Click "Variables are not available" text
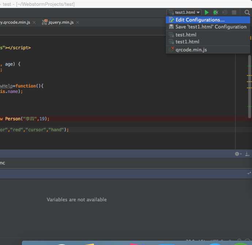 point(77,199)
